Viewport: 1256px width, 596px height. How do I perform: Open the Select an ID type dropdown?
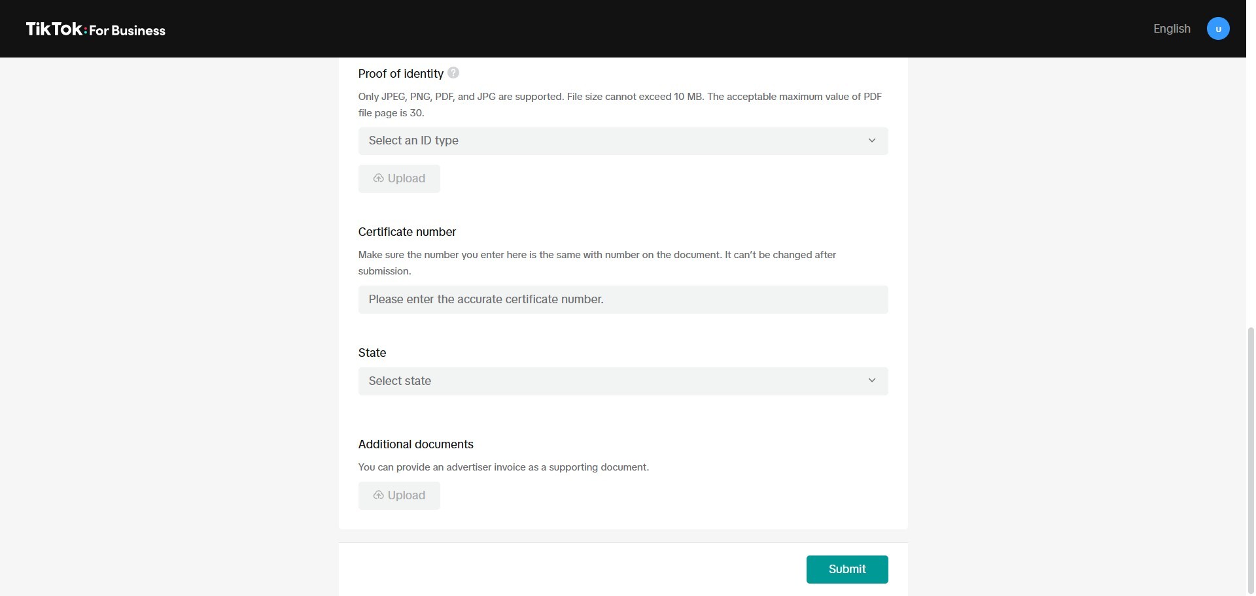(615, 141)
